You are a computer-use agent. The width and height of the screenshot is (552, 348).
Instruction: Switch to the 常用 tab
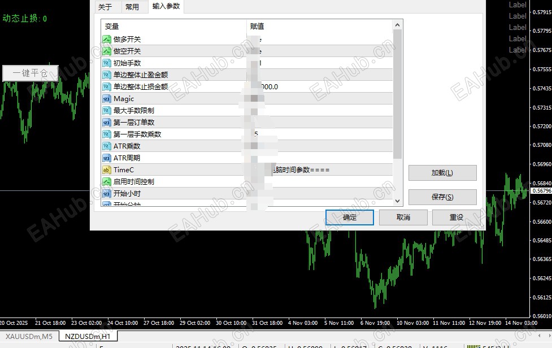coord(134,7)
